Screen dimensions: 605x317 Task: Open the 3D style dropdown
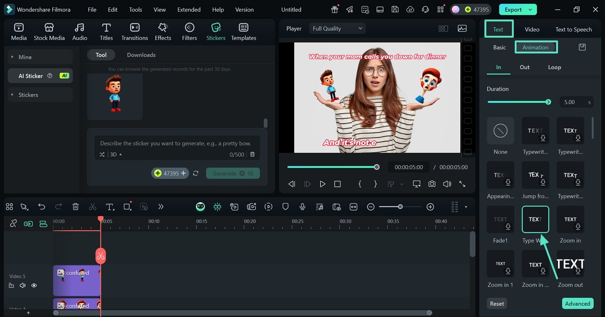116,154
